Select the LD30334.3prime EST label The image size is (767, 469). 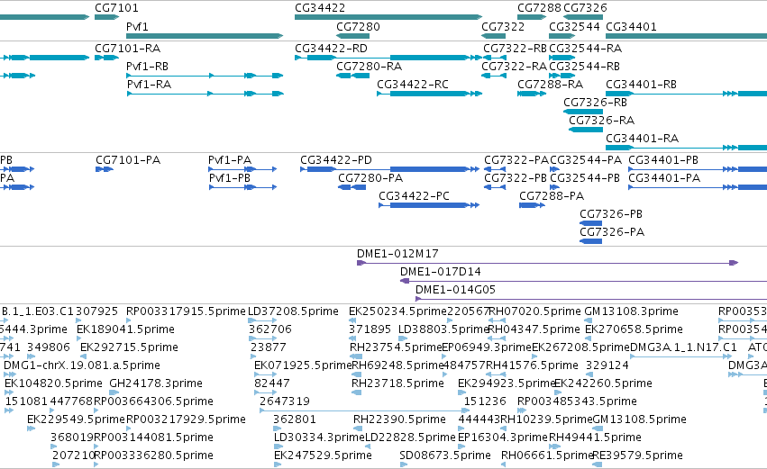pos(319,438)
